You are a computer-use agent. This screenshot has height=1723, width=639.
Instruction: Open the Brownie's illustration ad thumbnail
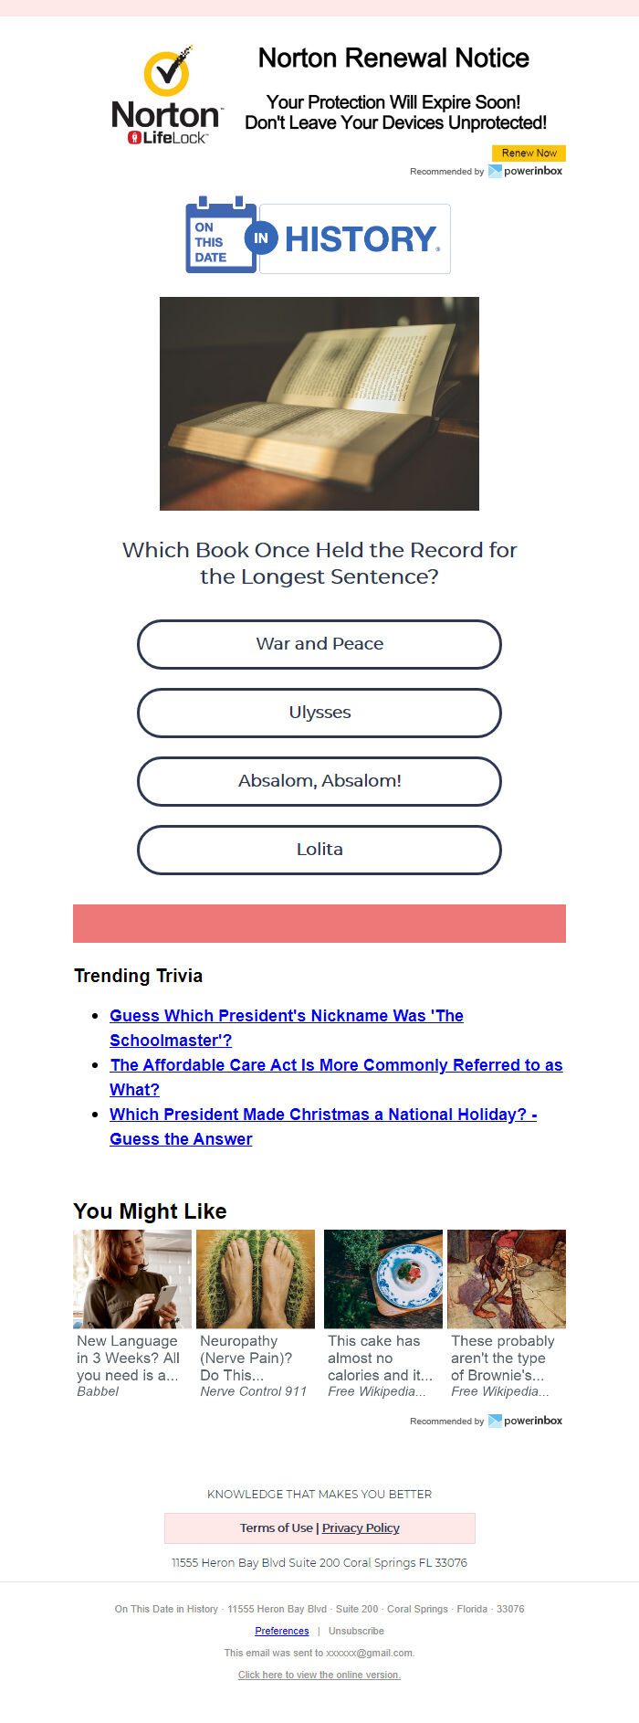507,1279
